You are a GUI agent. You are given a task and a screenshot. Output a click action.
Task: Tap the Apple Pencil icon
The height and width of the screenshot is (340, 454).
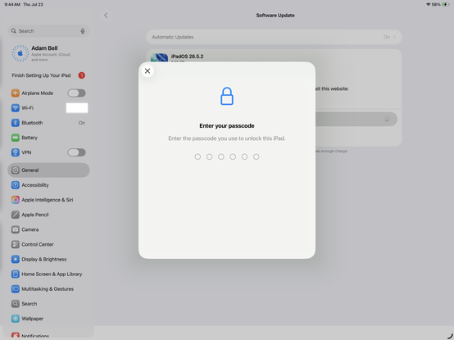(16, 215)
